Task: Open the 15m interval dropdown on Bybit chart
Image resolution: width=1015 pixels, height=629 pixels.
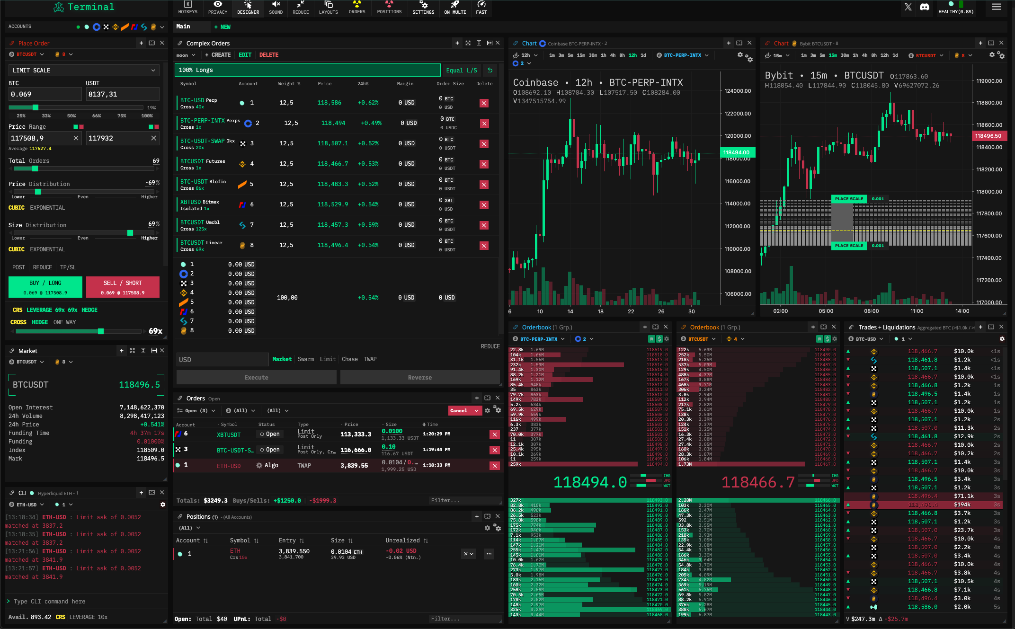Action: click(777, 55)
